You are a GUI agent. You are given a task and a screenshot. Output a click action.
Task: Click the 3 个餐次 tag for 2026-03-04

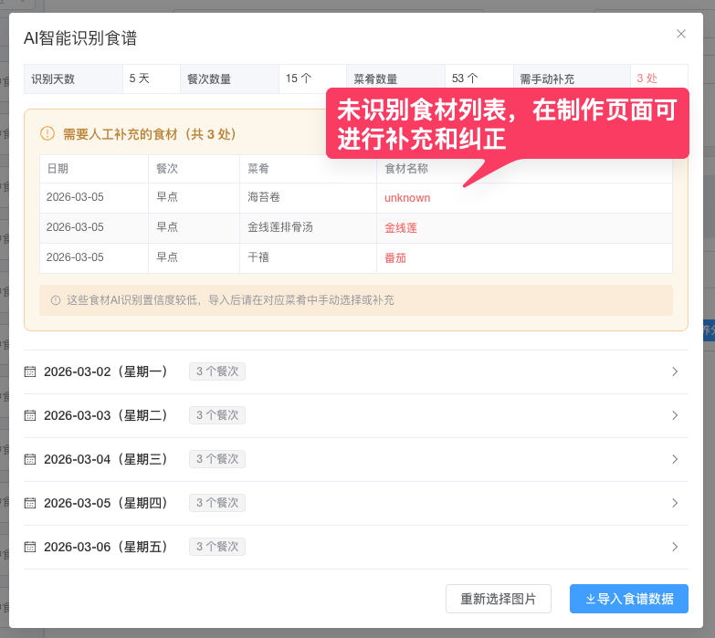tap(217, 459)
